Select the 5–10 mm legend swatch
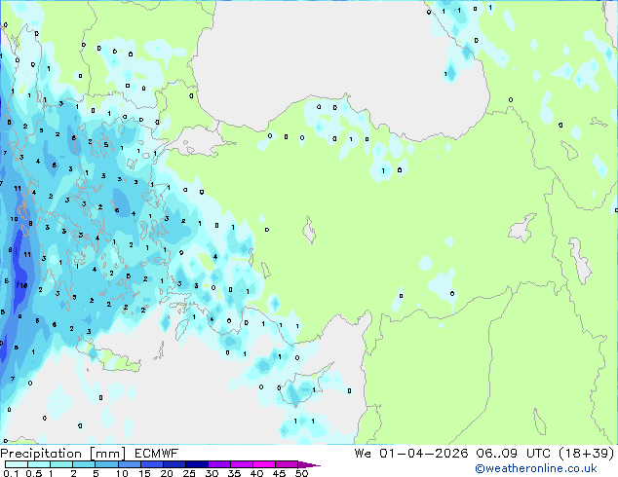The image size is (618, 477). [107, 464]
